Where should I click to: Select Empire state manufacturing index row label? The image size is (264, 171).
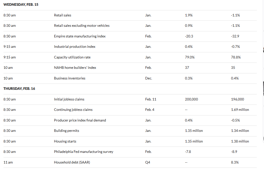pos(80,36)
